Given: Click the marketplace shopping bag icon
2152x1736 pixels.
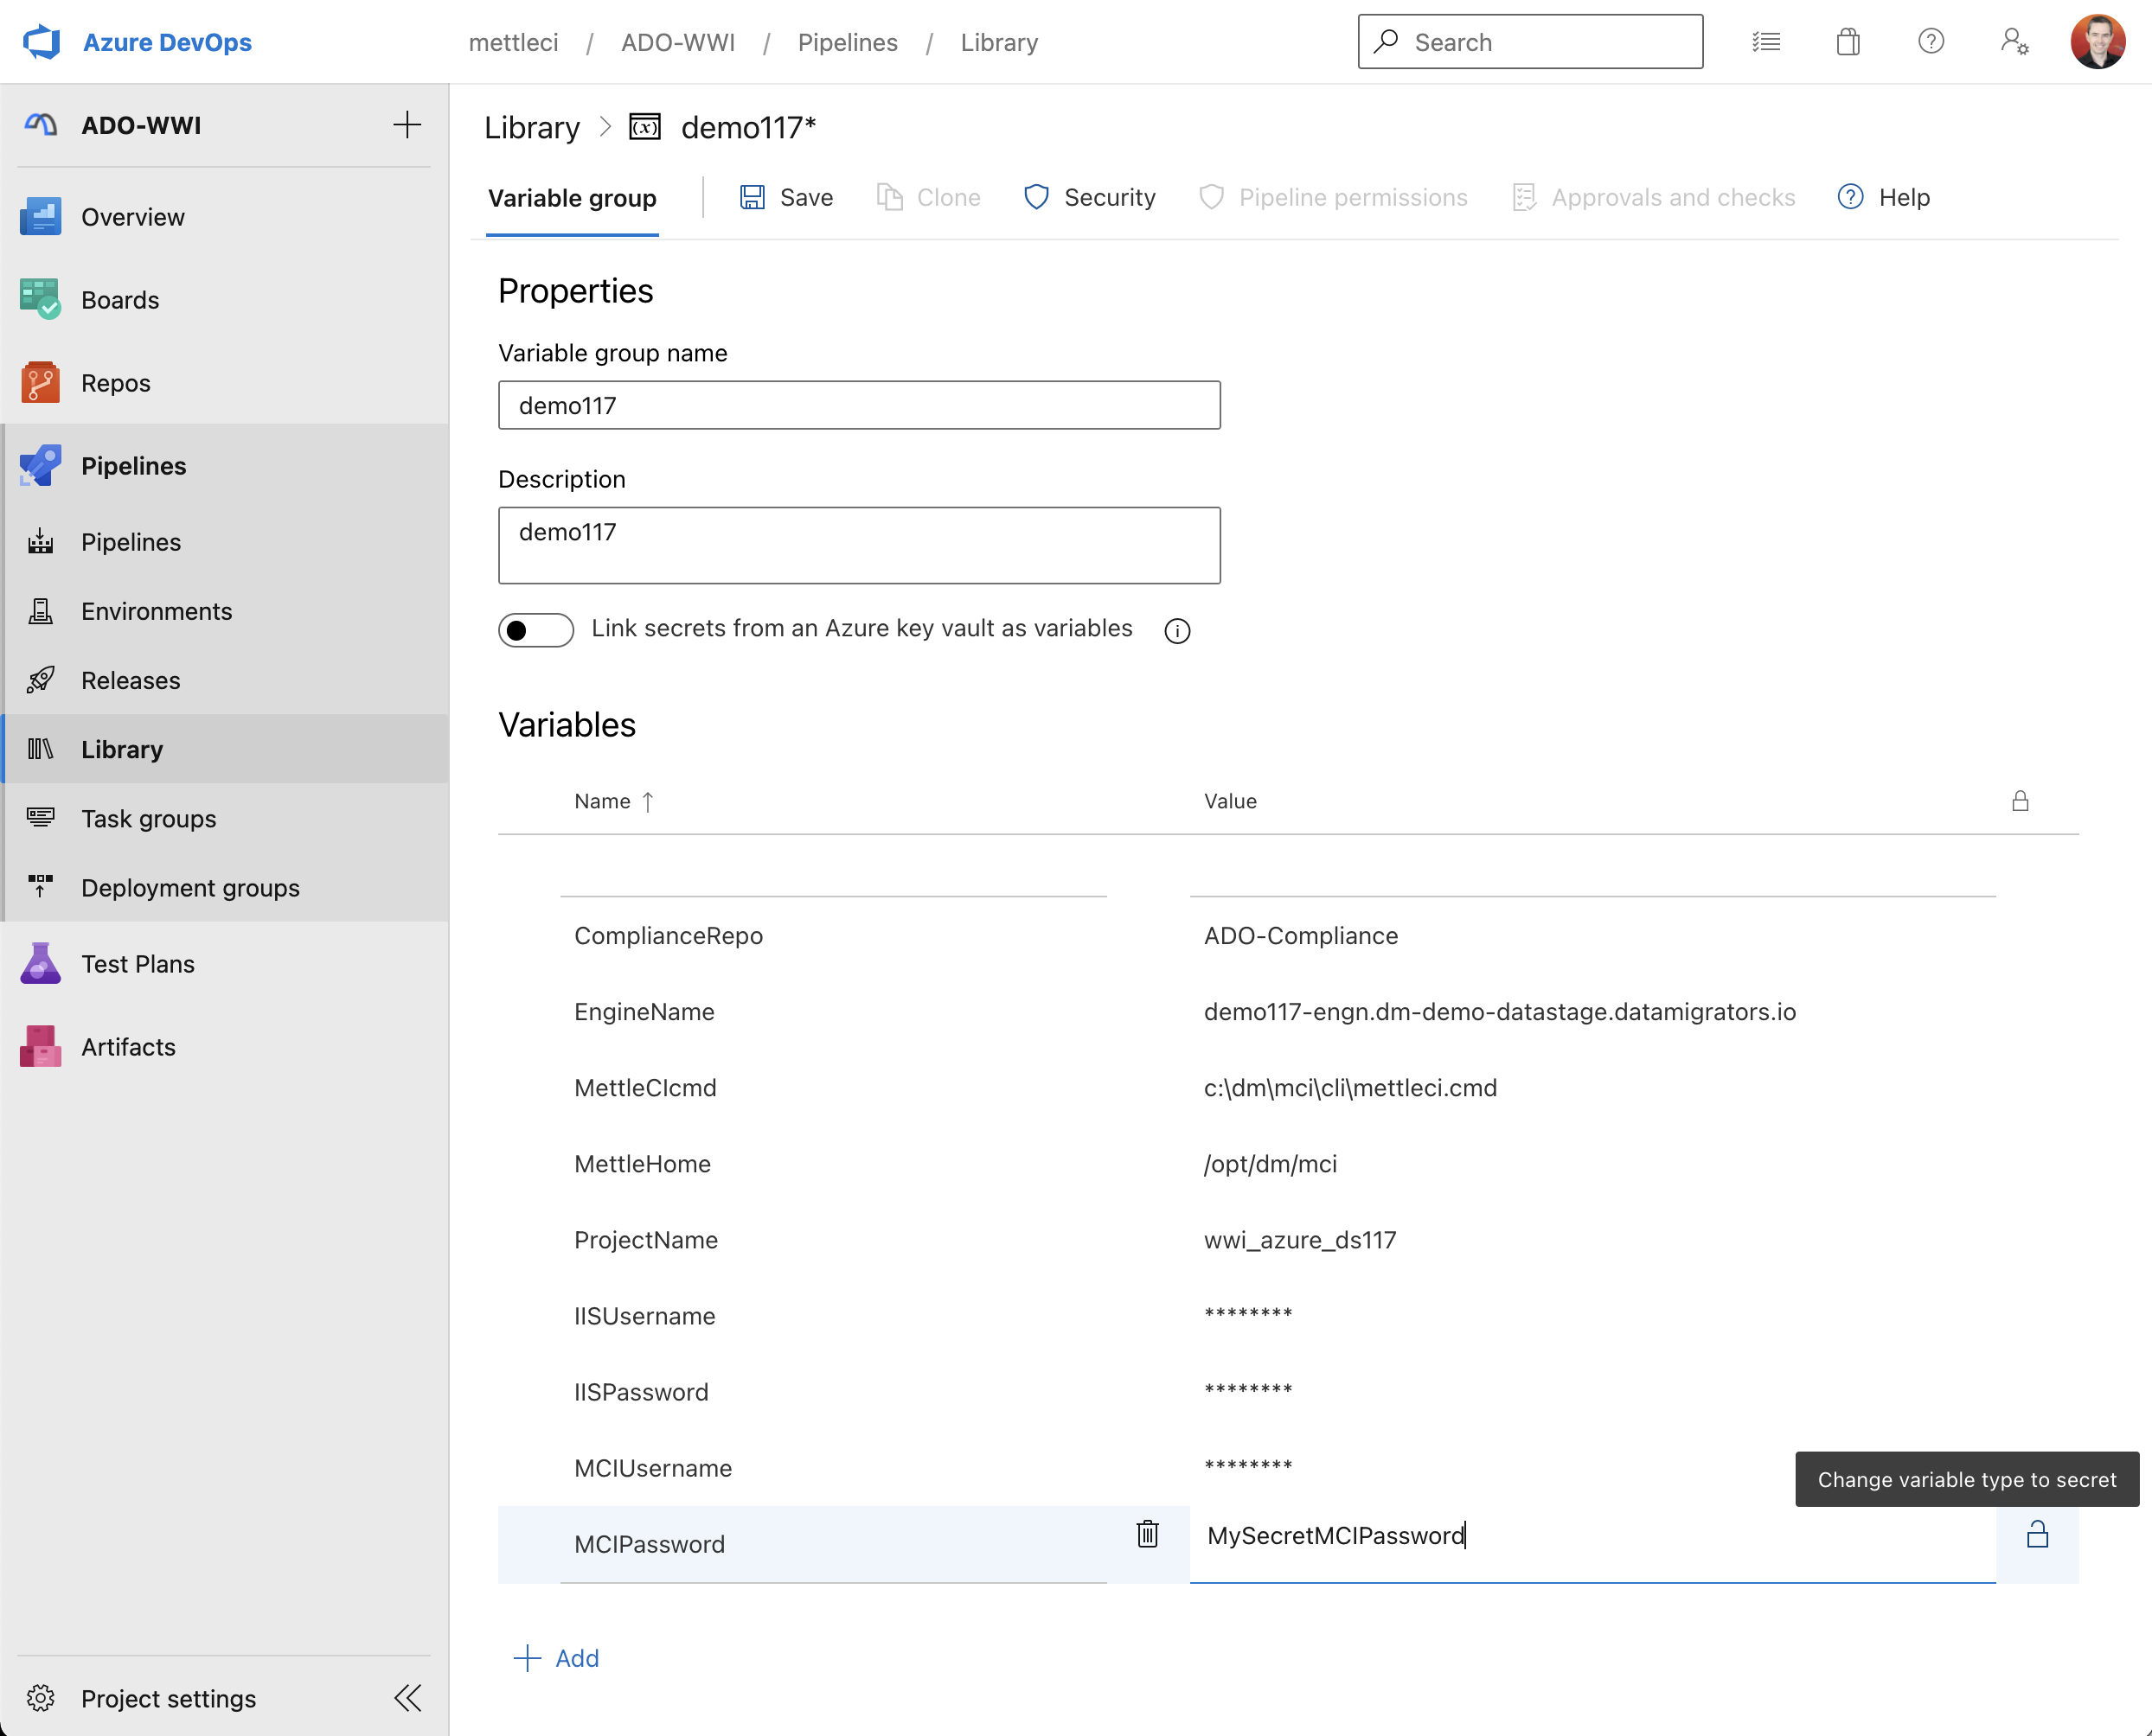Looking at the screenshot, I should click(1848, 42).
